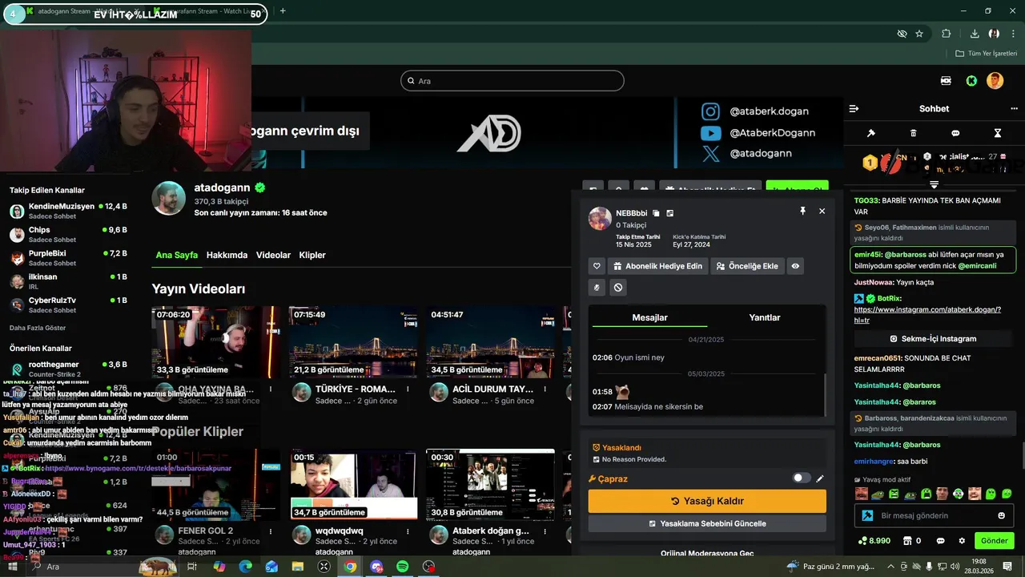The image size is (1025, 577).
Task: Click Abonelik Hediye Edin button in user card
Action: 658,266
